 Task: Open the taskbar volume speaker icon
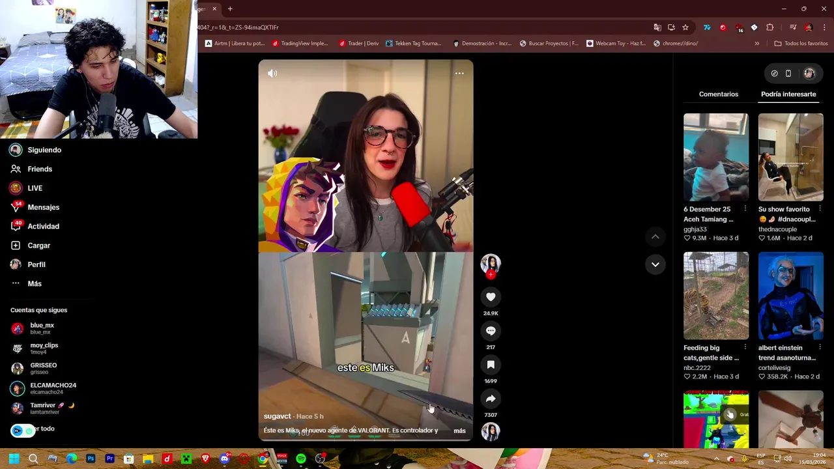(x=787, y=459)
